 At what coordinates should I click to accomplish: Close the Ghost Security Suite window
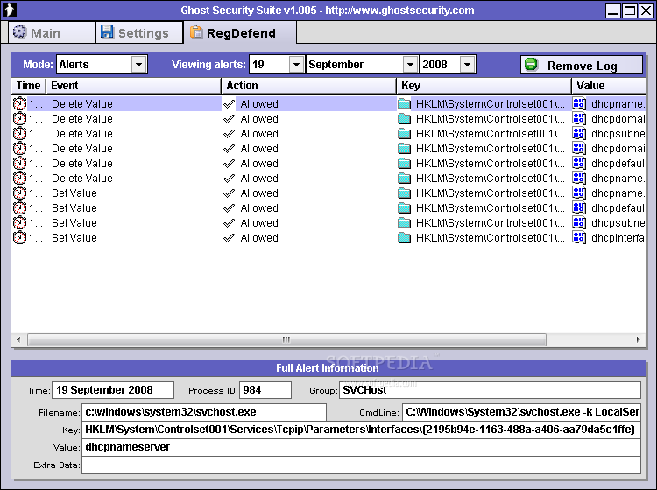[x=646, y=10]
